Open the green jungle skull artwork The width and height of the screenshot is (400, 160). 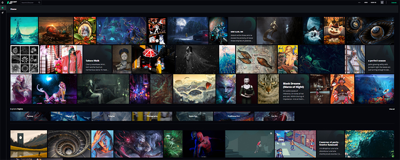coord(173,144)
